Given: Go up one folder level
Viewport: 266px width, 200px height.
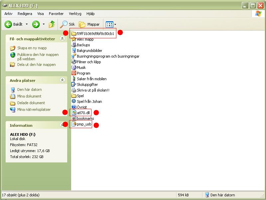Looking at the screenshot, I should [52, 24].
